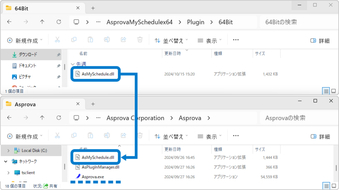This screenshot has height=190, width=339.
Task: Click the Asprova breadcrumb segment
Action: click(x=190, y=118)
